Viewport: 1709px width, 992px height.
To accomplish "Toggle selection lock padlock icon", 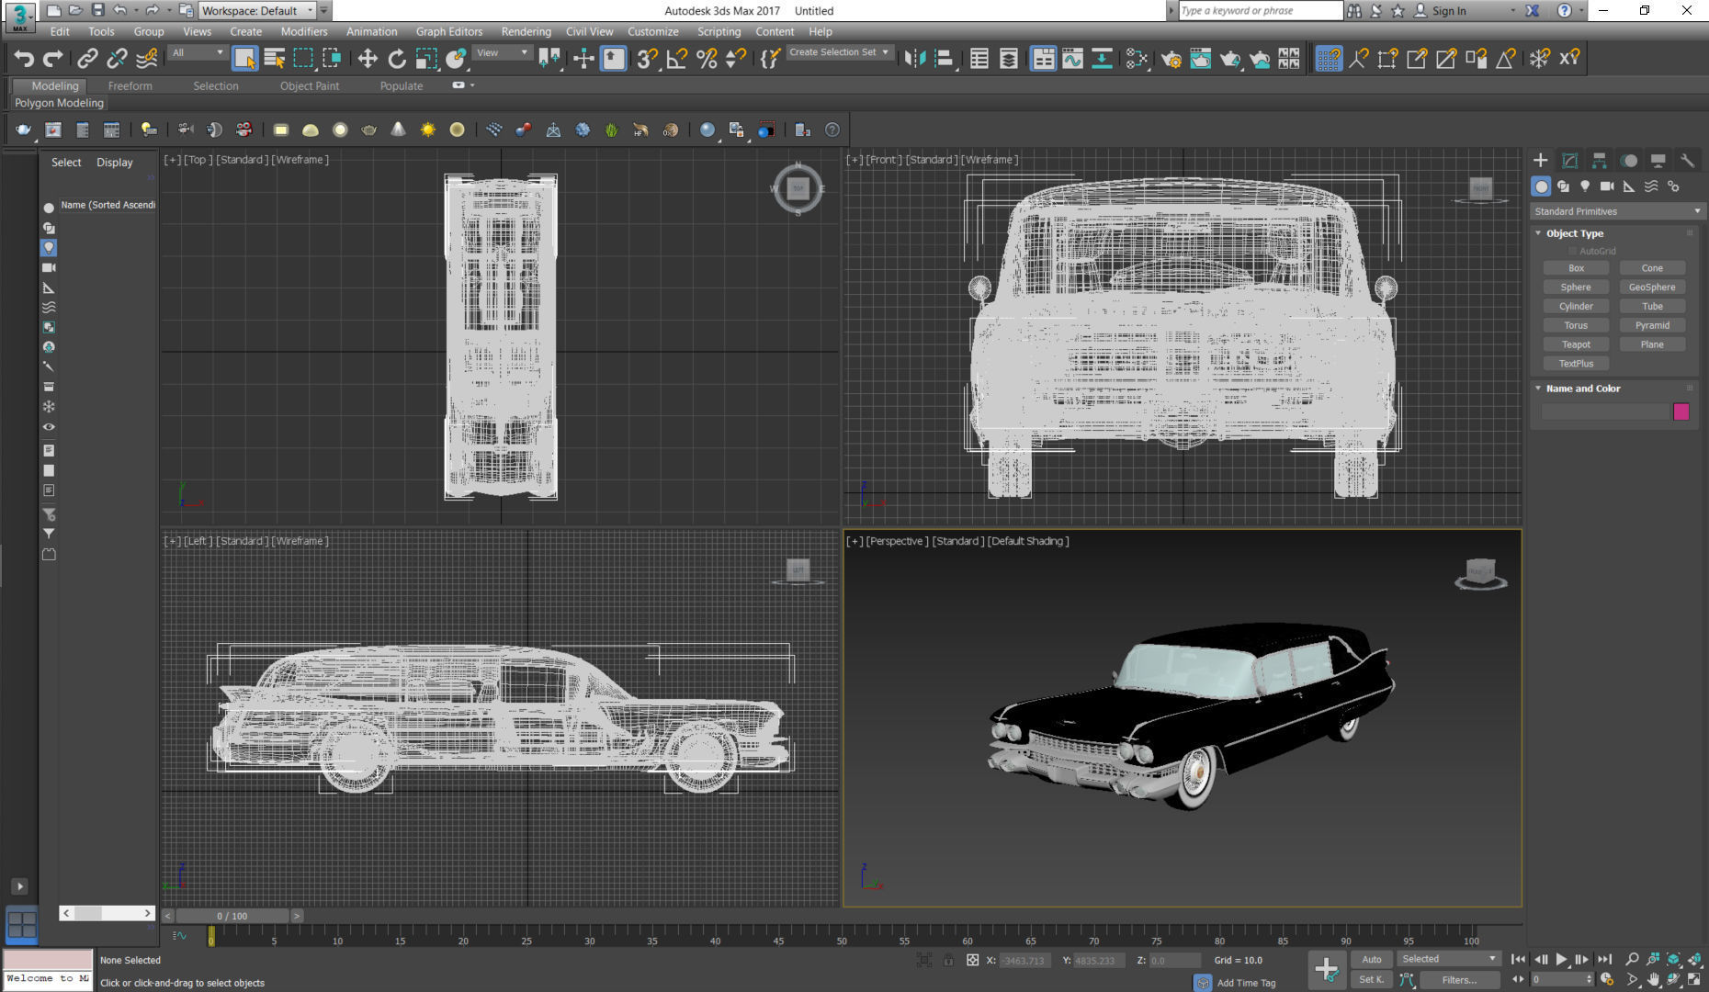I will [948, 960].
